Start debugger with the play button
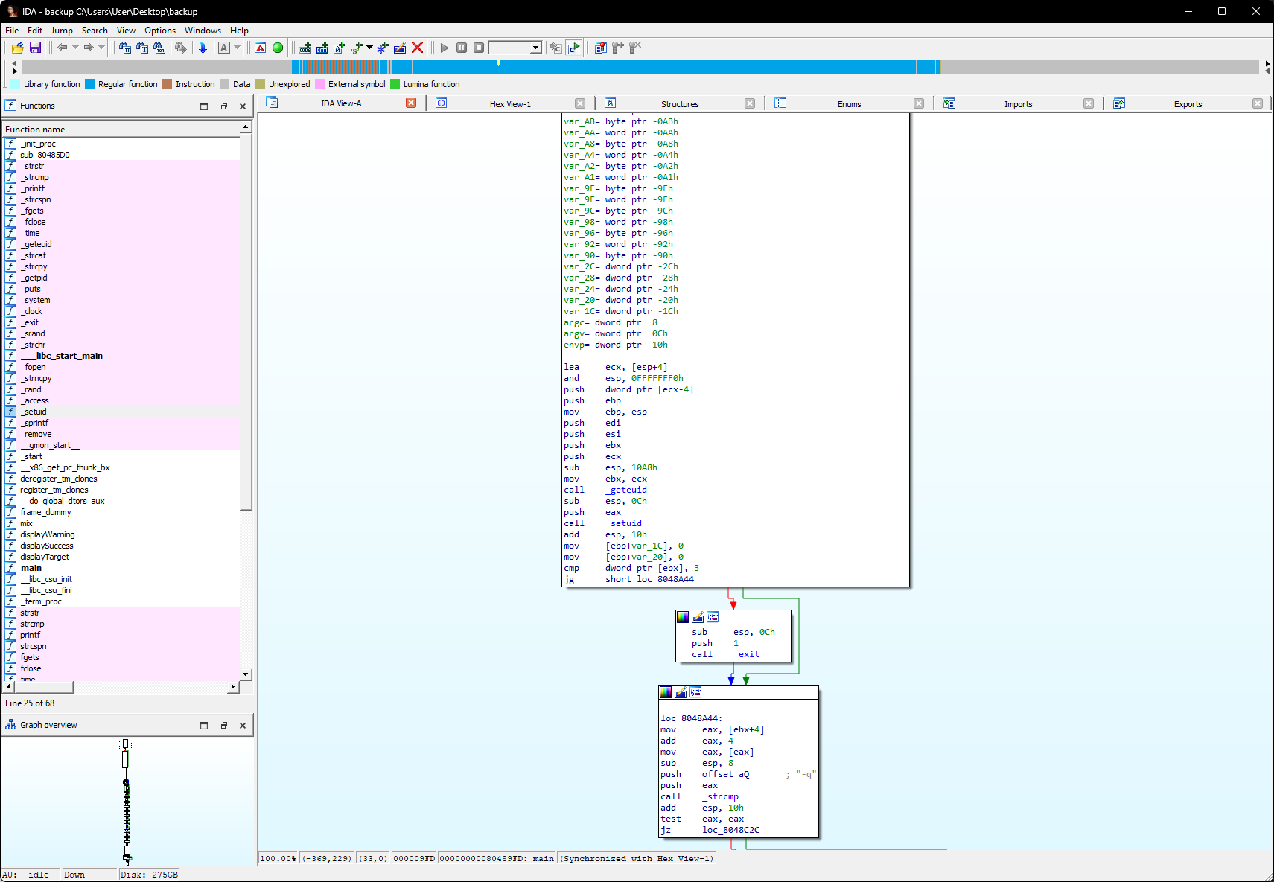The width and height of the screenshot is (1274, 882). click(445, 48)
